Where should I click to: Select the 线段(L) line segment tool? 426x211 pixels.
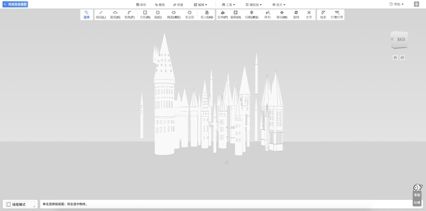(x=101, y=15)
